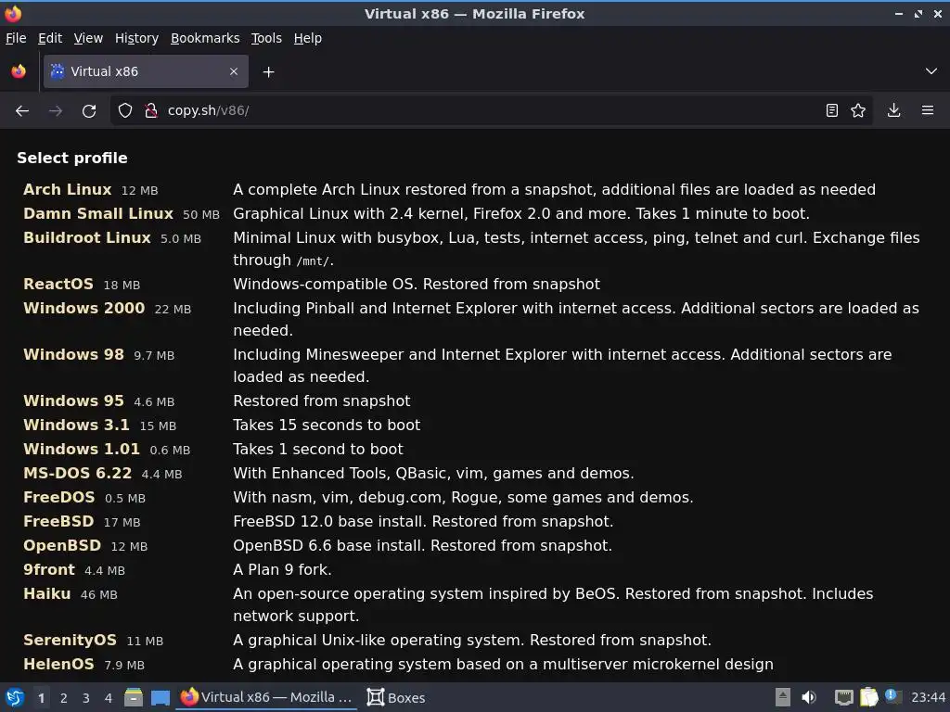The width and height of the screenshot is (950, 712).
Task: Open a new tab
Action: coord(268,72)
